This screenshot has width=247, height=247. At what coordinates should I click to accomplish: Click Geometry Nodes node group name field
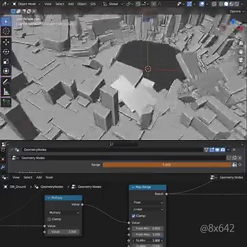click(122, 158)
